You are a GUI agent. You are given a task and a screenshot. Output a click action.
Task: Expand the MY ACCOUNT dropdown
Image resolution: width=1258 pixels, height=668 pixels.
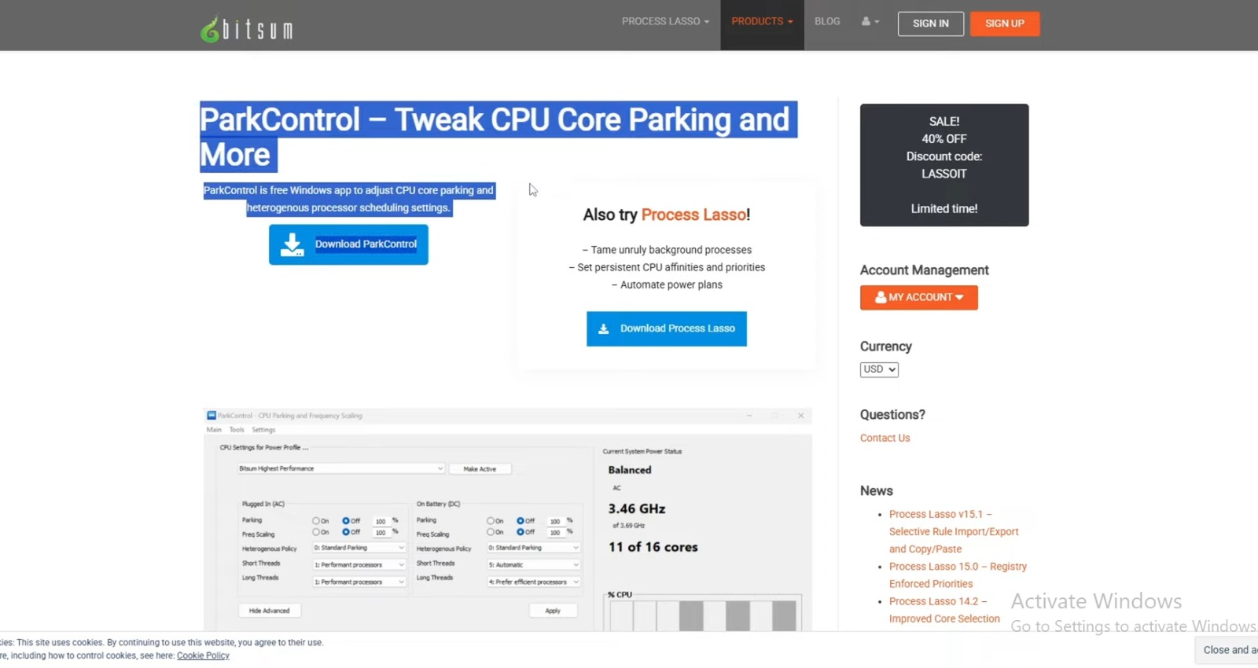[919, 297]
